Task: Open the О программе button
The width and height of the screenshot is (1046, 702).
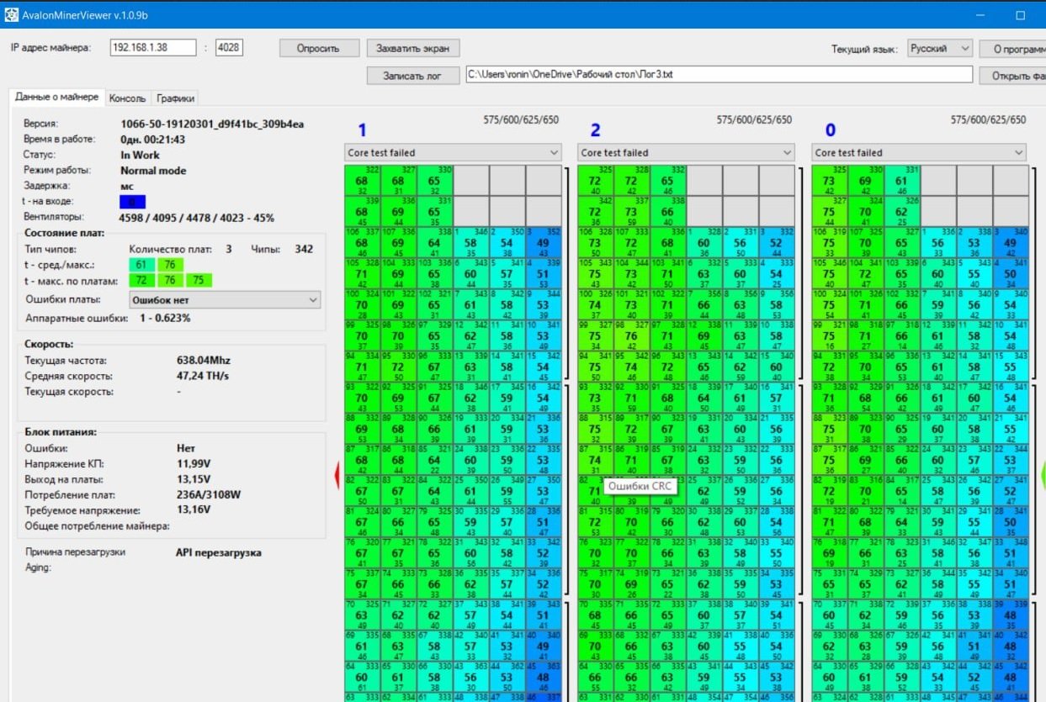Action: [1012, 49]
